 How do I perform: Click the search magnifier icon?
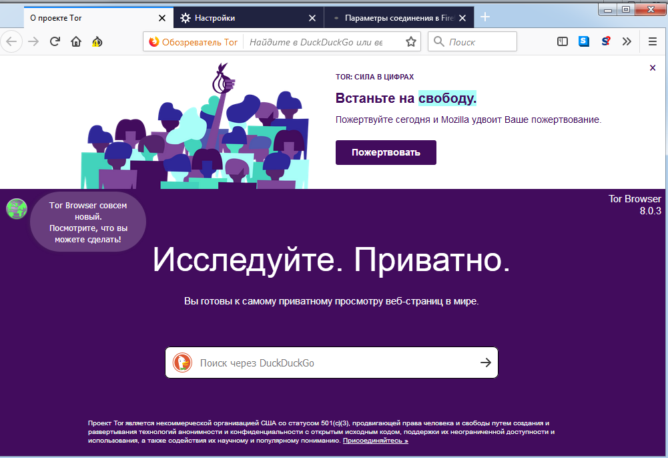[439, 41]
